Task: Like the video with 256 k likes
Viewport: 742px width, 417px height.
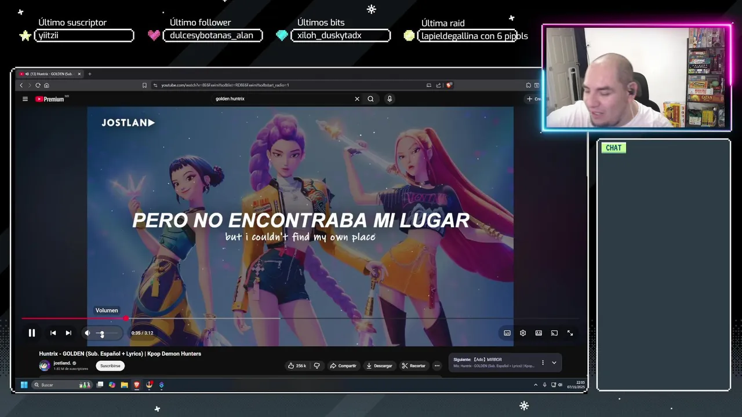Action: point(297,365)
